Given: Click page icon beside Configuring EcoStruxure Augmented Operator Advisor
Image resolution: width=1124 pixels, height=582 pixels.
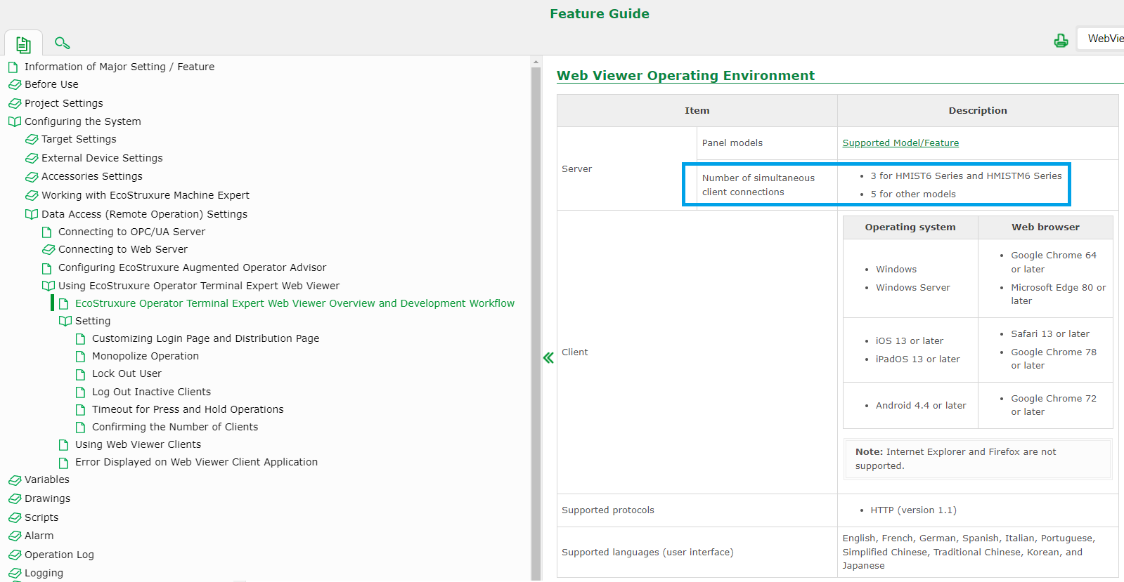Looking at the screenshot, I should (47, 268).
